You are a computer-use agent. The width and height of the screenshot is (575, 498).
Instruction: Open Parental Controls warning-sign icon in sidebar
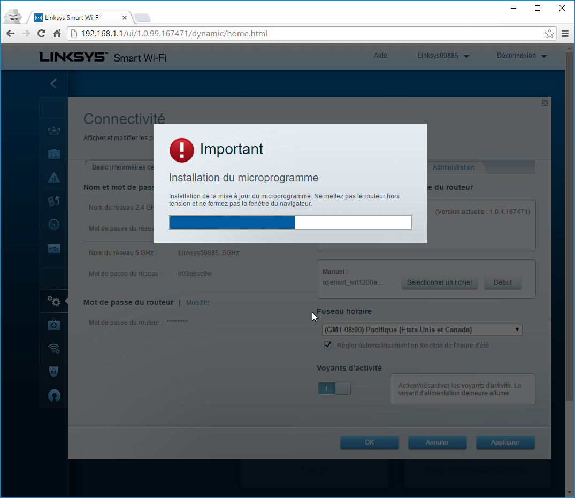coord(54,178)
